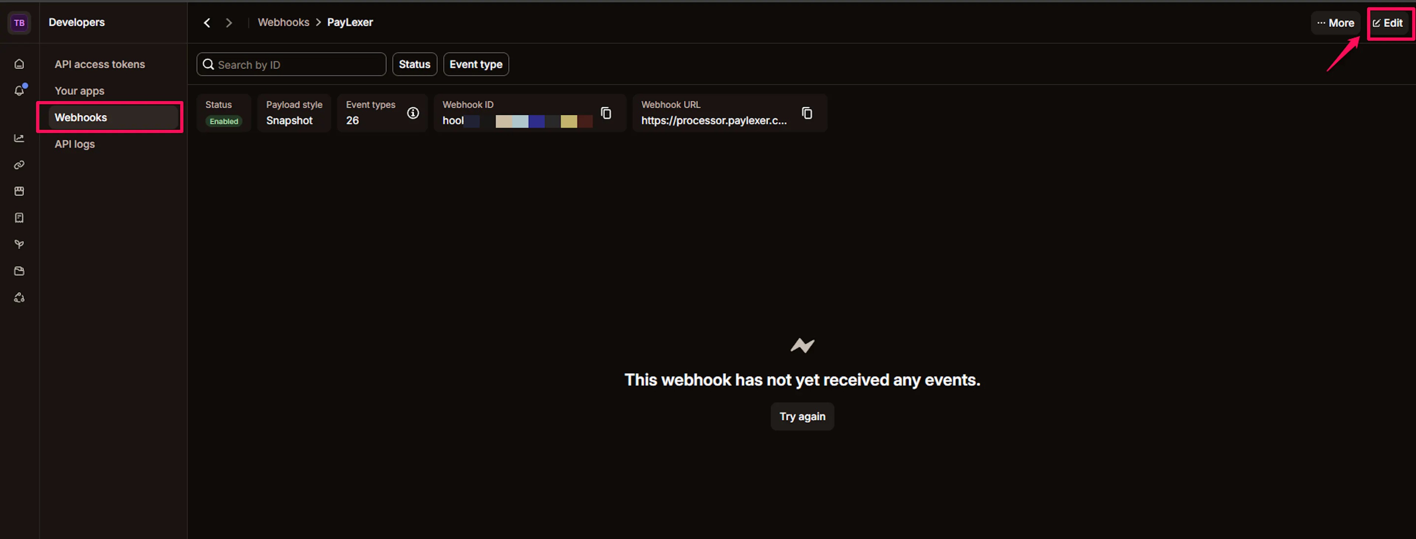
Task: Open the storefront icon in sidebar
Action: point(19,191)
